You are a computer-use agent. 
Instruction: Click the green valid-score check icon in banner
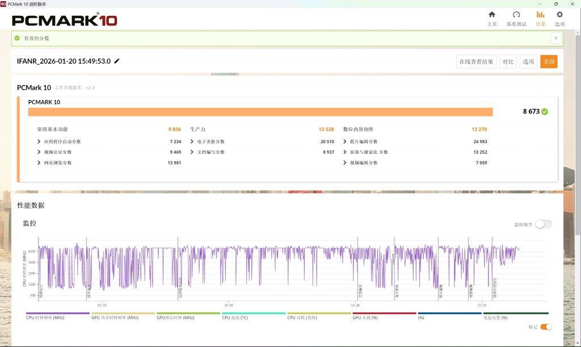pyautogui.click(x=17, y=38)
